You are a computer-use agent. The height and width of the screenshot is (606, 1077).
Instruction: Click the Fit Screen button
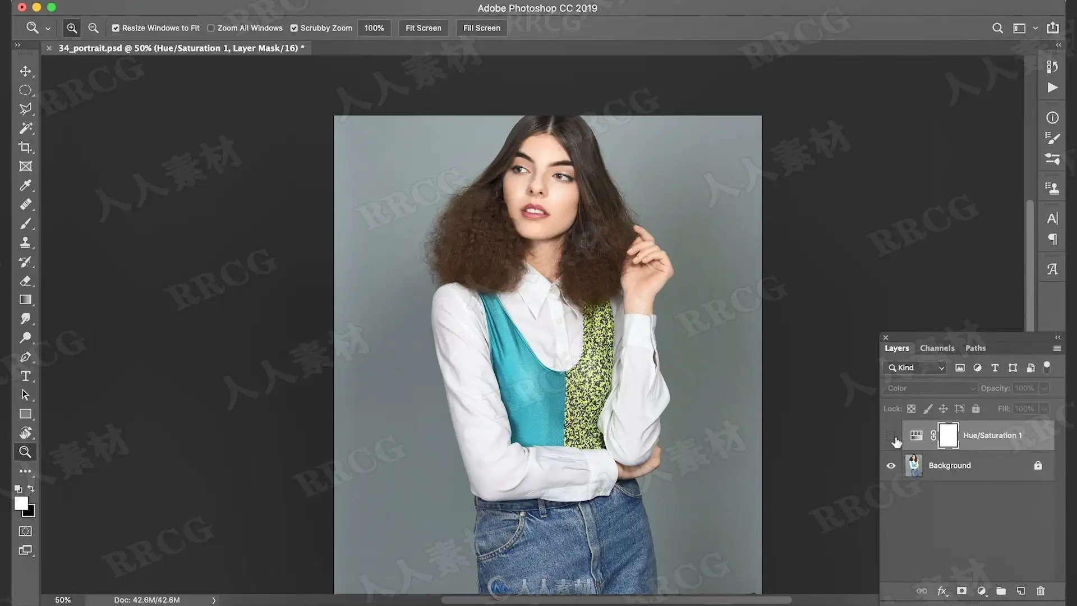(x=423, y=28)
